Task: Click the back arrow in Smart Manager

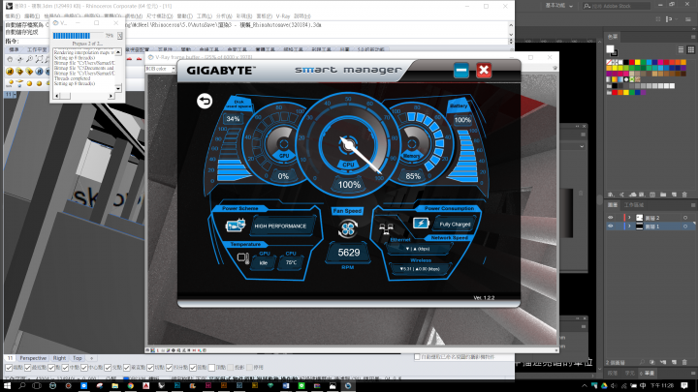Action: point(205,101)
